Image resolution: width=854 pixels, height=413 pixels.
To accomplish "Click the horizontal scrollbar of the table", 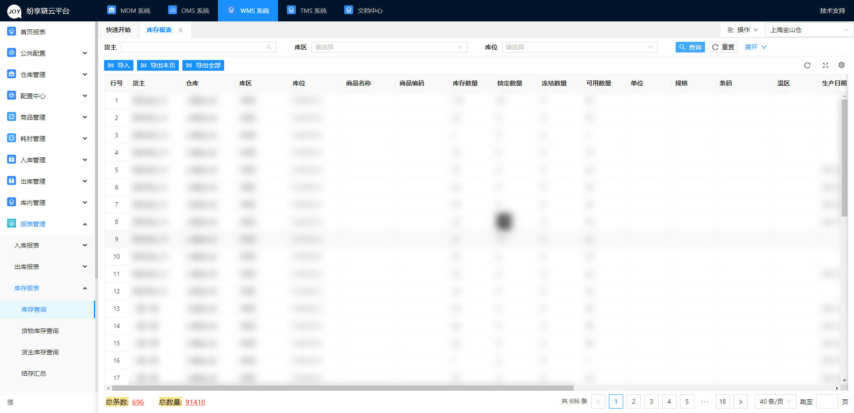I will click(x=342, y=388).
